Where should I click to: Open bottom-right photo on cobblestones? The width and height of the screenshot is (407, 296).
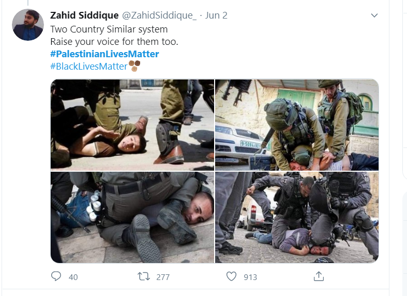[x=297, y=217]
